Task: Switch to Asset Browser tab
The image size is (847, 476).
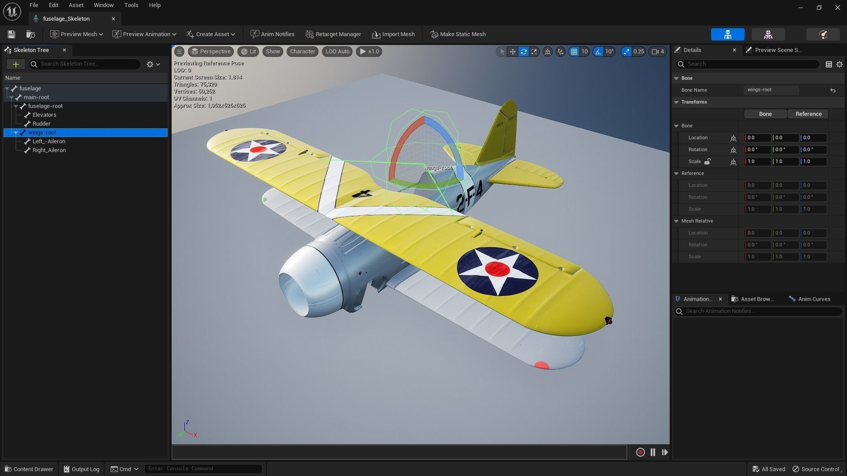Action: coord(753,299)
